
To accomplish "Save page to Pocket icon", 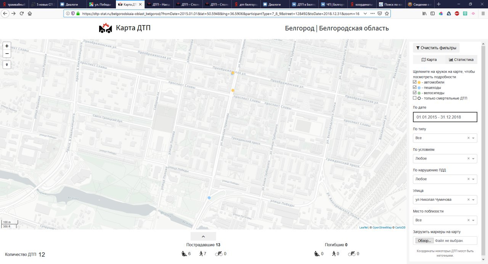I will point(380,13).
